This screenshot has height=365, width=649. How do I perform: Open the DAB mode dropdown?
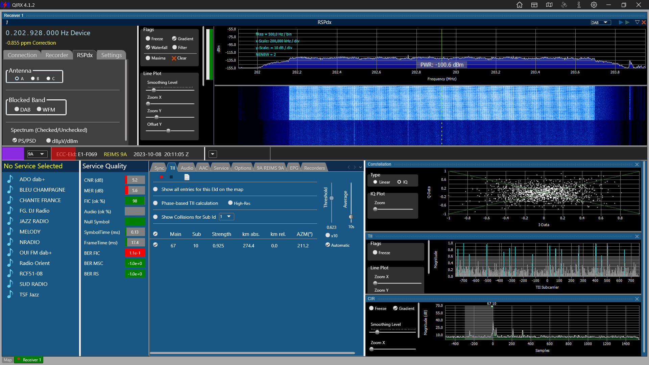(x=601, y=23)
